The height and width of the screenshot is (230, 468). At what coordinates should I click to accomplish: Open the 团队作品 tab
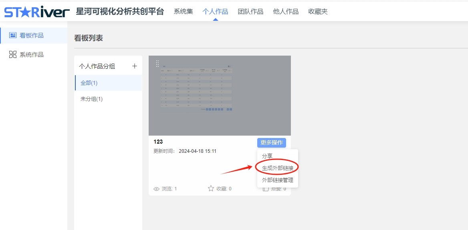coord(250,12)
